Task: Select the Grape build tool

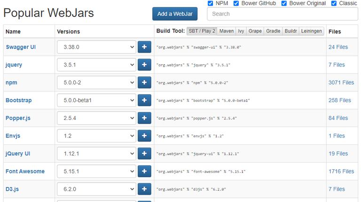Action: [x=255, y=31]
